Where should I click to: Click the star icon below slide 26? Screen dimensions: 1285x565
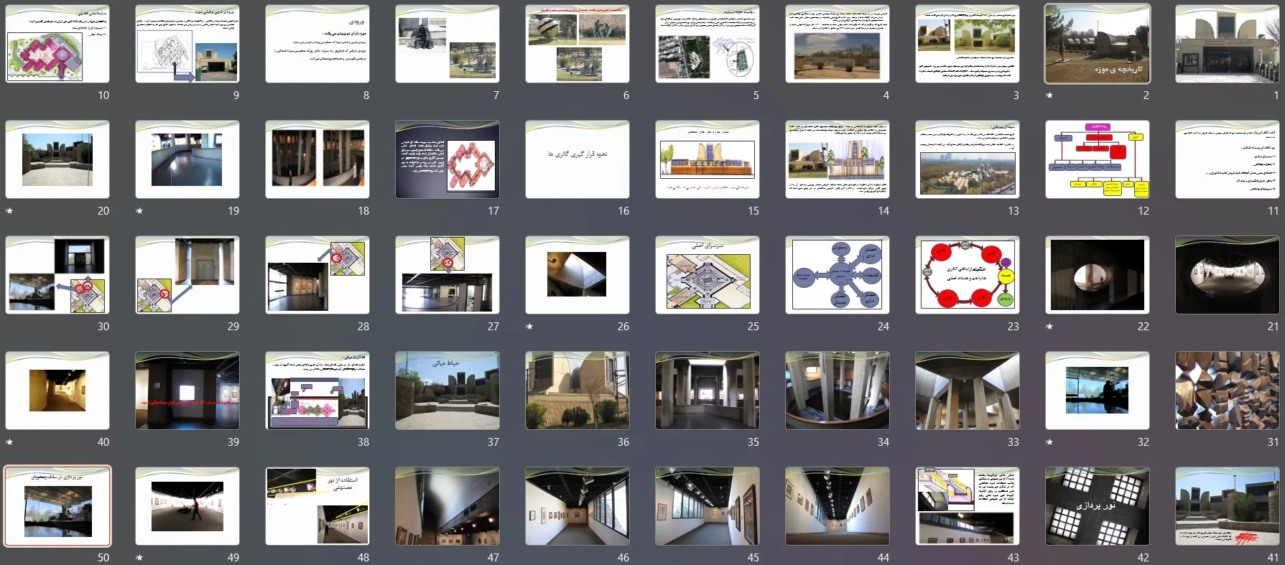pos(529,327)
